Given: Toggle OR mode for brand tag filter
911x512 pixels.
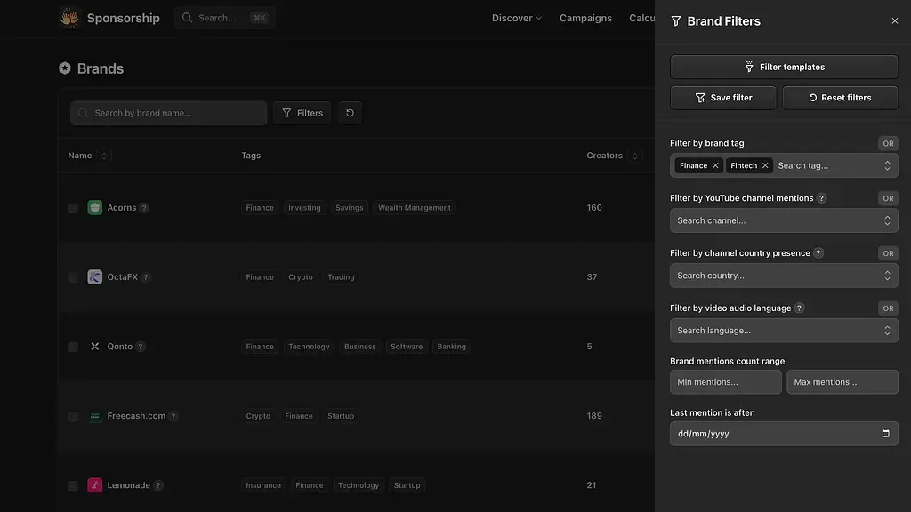Looking at the screenshot, I should 888,143.
